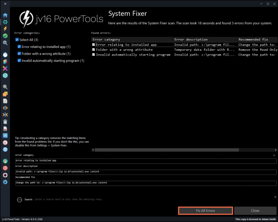Click the Error description details text field
Viewport: 278px width, 222px height.
pyautogui.click(x=146, y=172)
